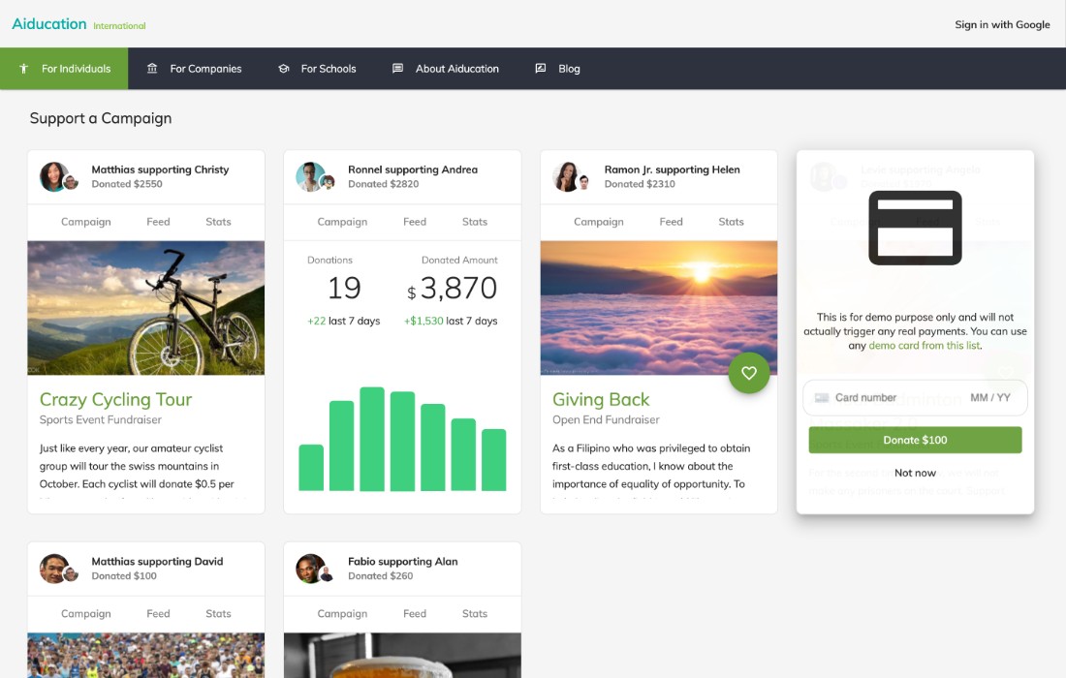The image size is (1066, 678).
Task: Open Campaign tab on Ronnel supporting Andrea card
Action: [342, 222]
